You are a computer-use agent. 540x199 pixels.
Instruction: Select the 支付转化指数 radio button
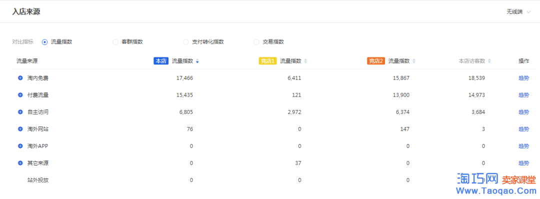(185, 42)
